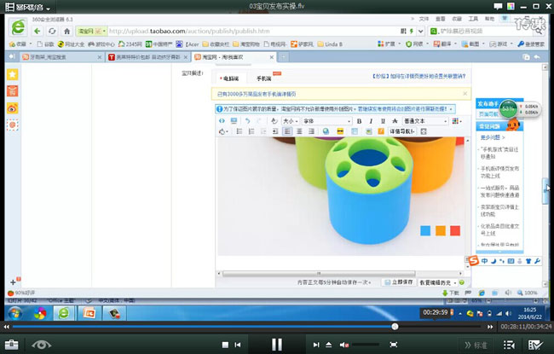The width and height of the screenshot is (554, 354).
Task: Align text left in editor
Action: click(x=287, y=131)
